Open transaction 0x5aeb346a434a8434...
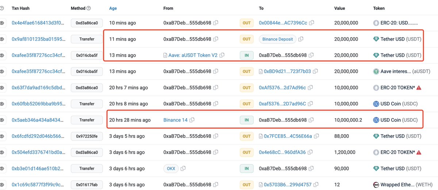This screenshot has width=438, height=190. (x=38, y=120)
